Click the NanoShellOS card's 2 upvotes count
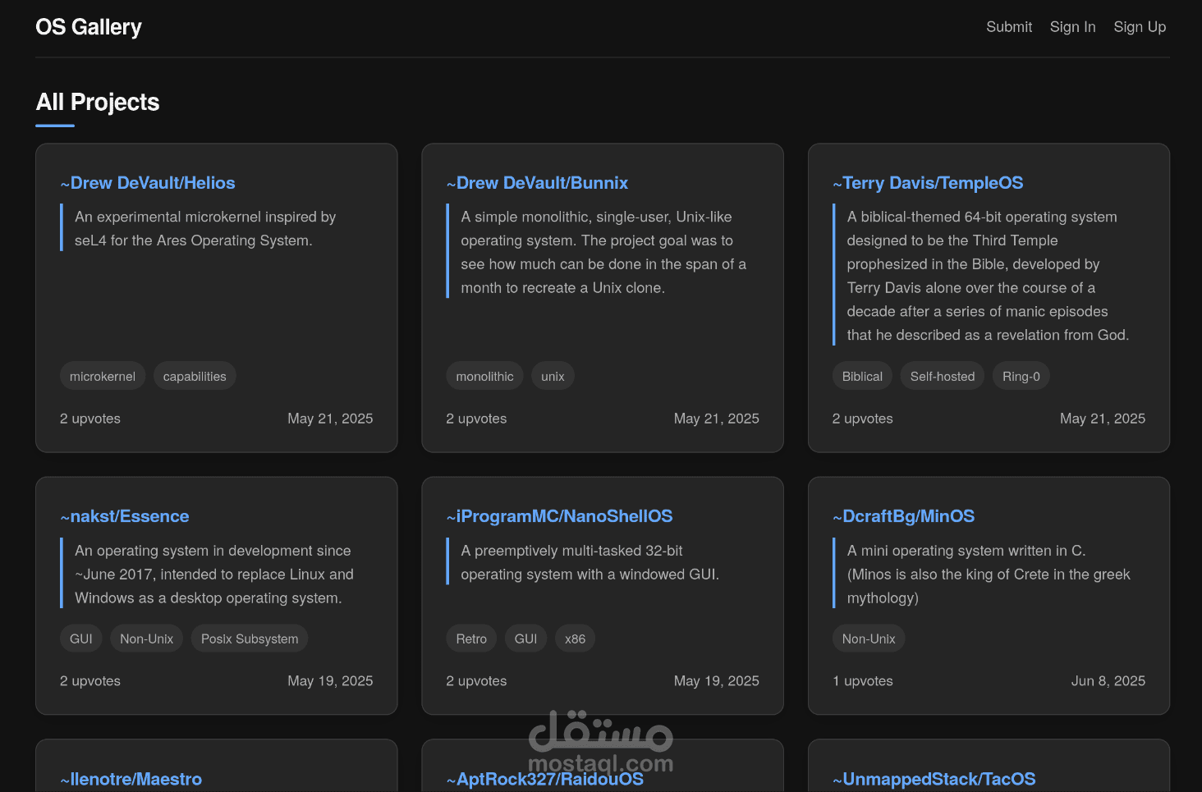Screen dimensions: 1202x792 pos(476,681)
